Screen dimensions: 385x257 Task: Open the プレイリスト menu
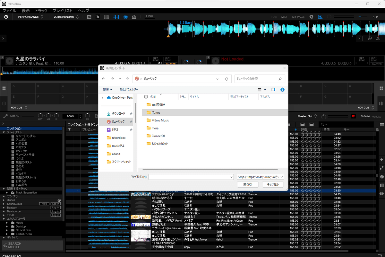pyautogui.click(x=63, y=11)
